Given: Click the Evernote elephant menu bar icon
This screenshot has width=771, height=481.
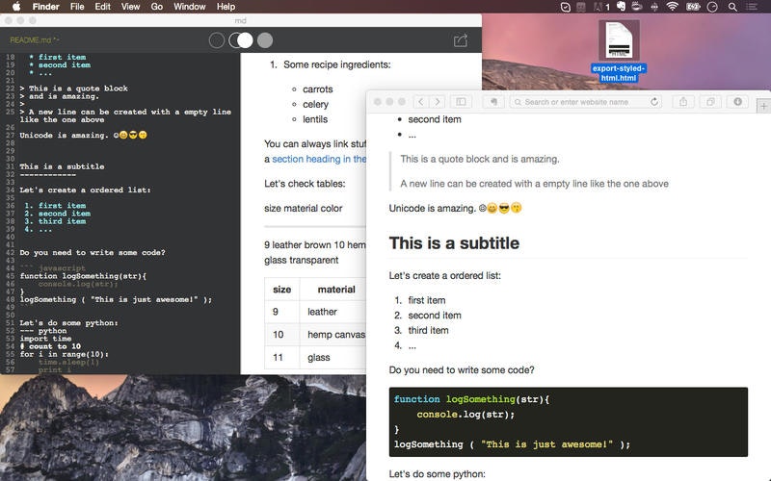Looking at the screenshot, I should pyautogui.click(x=621, y=7).
